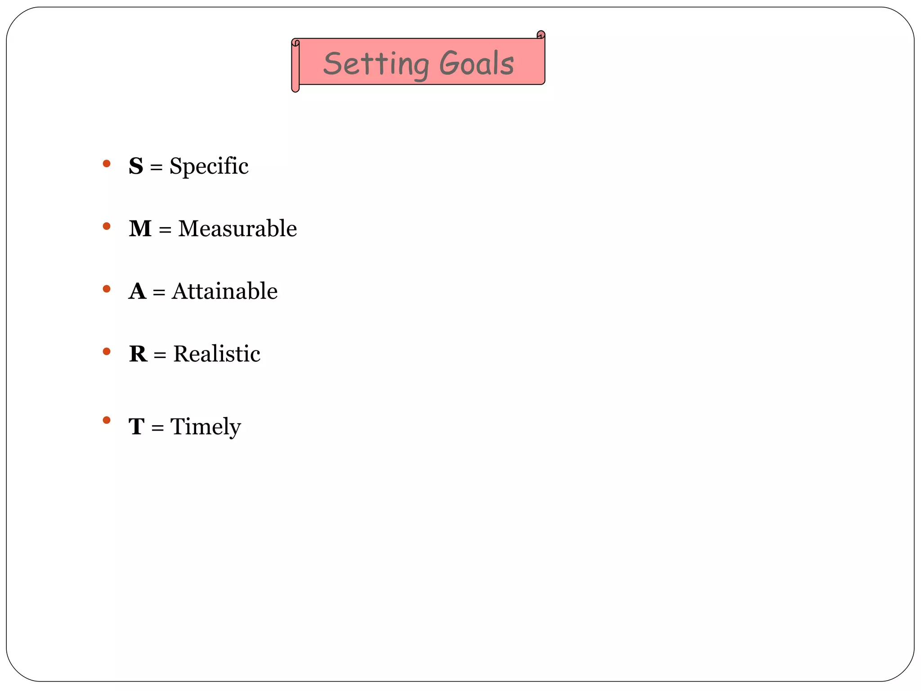
Task: Click the orange bullet beside Timely
Action: click(107, 420)
